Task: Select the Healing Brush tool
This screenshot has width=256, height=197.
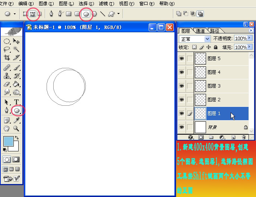Action: click(7, 68)
